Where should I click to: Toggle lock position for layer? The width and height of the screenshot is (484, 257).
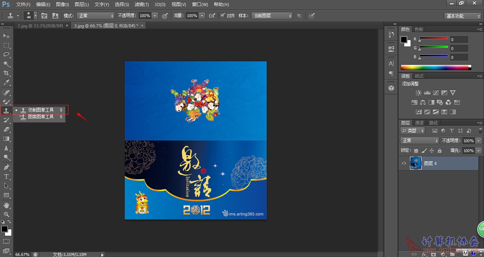(432, 151)
